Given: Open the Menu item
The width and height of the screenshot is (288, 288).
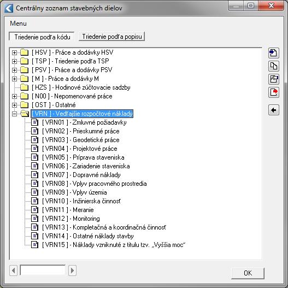Looking at the screenshot, I should pyautogui.click(x=18, y=23).
